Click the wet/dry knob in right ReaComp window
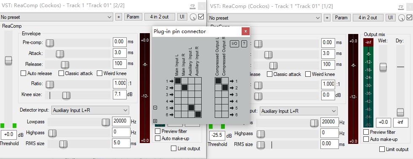This screenshot has height=159, width=413. coord(402,18)
